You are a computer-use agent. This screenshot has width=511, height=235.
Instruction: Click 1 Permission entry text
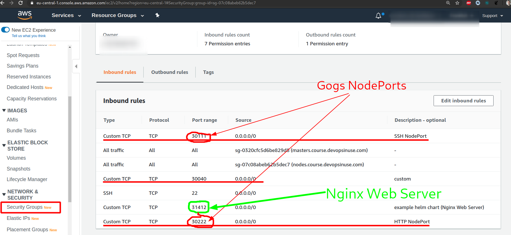pos(327,44)
